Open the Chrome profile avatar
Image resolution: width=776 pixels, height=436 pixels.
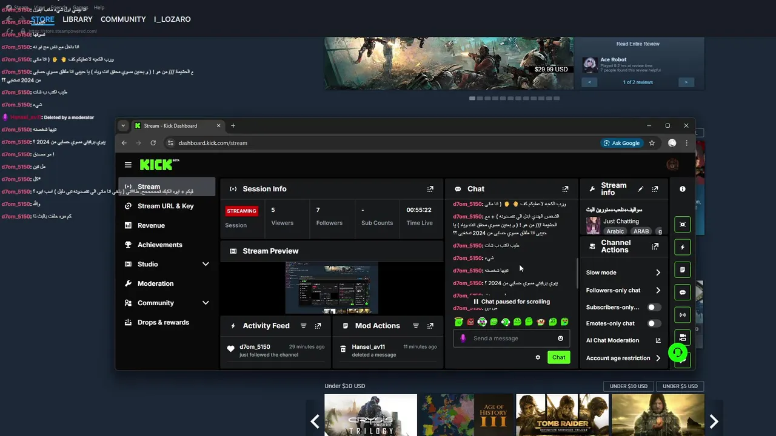click(x=672, y=143)
